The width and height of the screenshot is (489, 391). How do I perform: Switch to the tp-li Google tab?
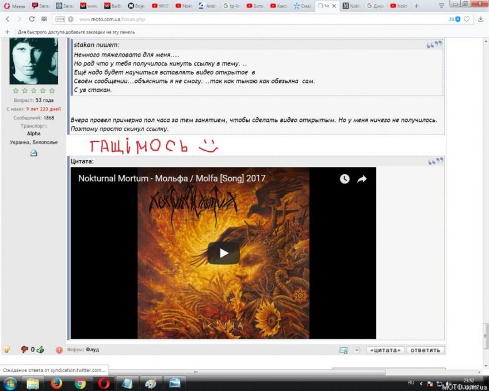tap(231, 6)
